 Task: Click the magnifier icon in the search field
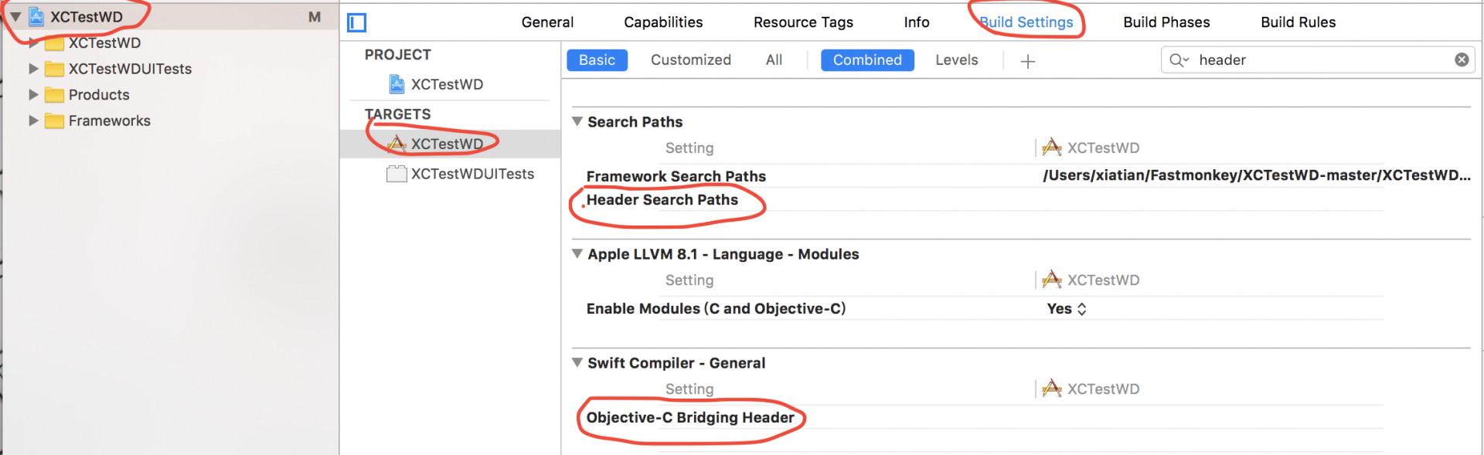[1178, 60]
